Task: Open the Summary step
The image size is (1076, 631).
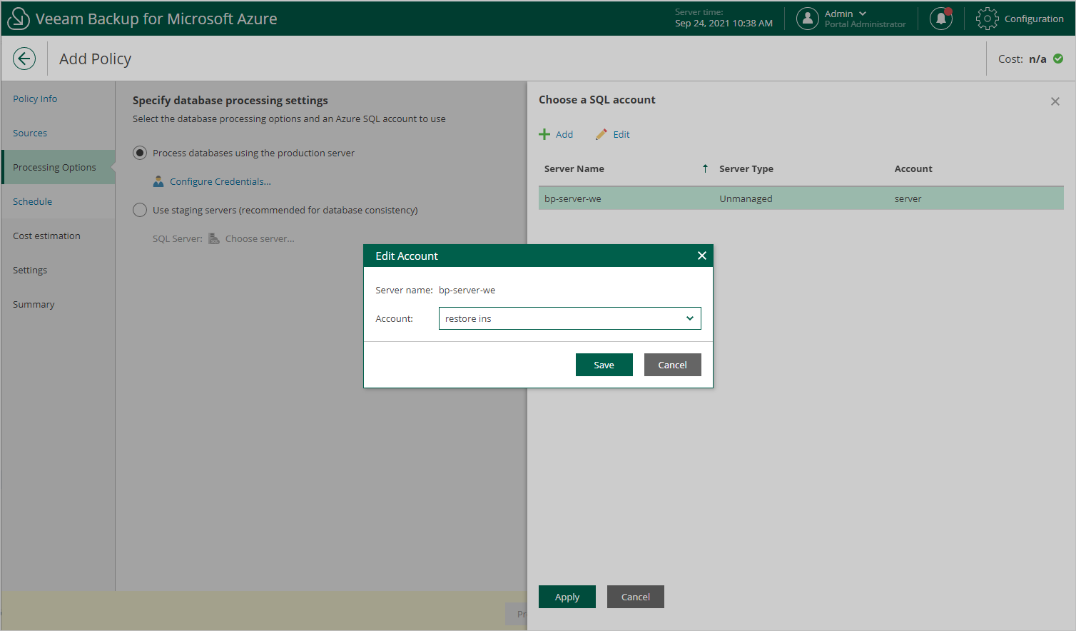Action: [x=34, y=304]
